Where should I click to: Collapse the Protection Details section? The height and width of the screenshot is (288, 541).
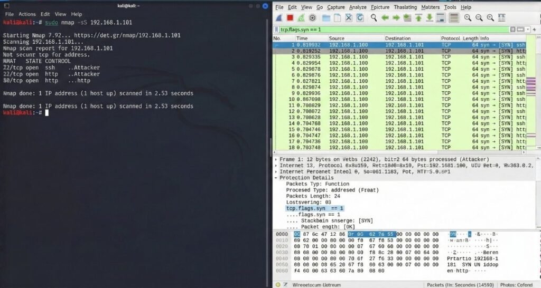pos(276,178)
